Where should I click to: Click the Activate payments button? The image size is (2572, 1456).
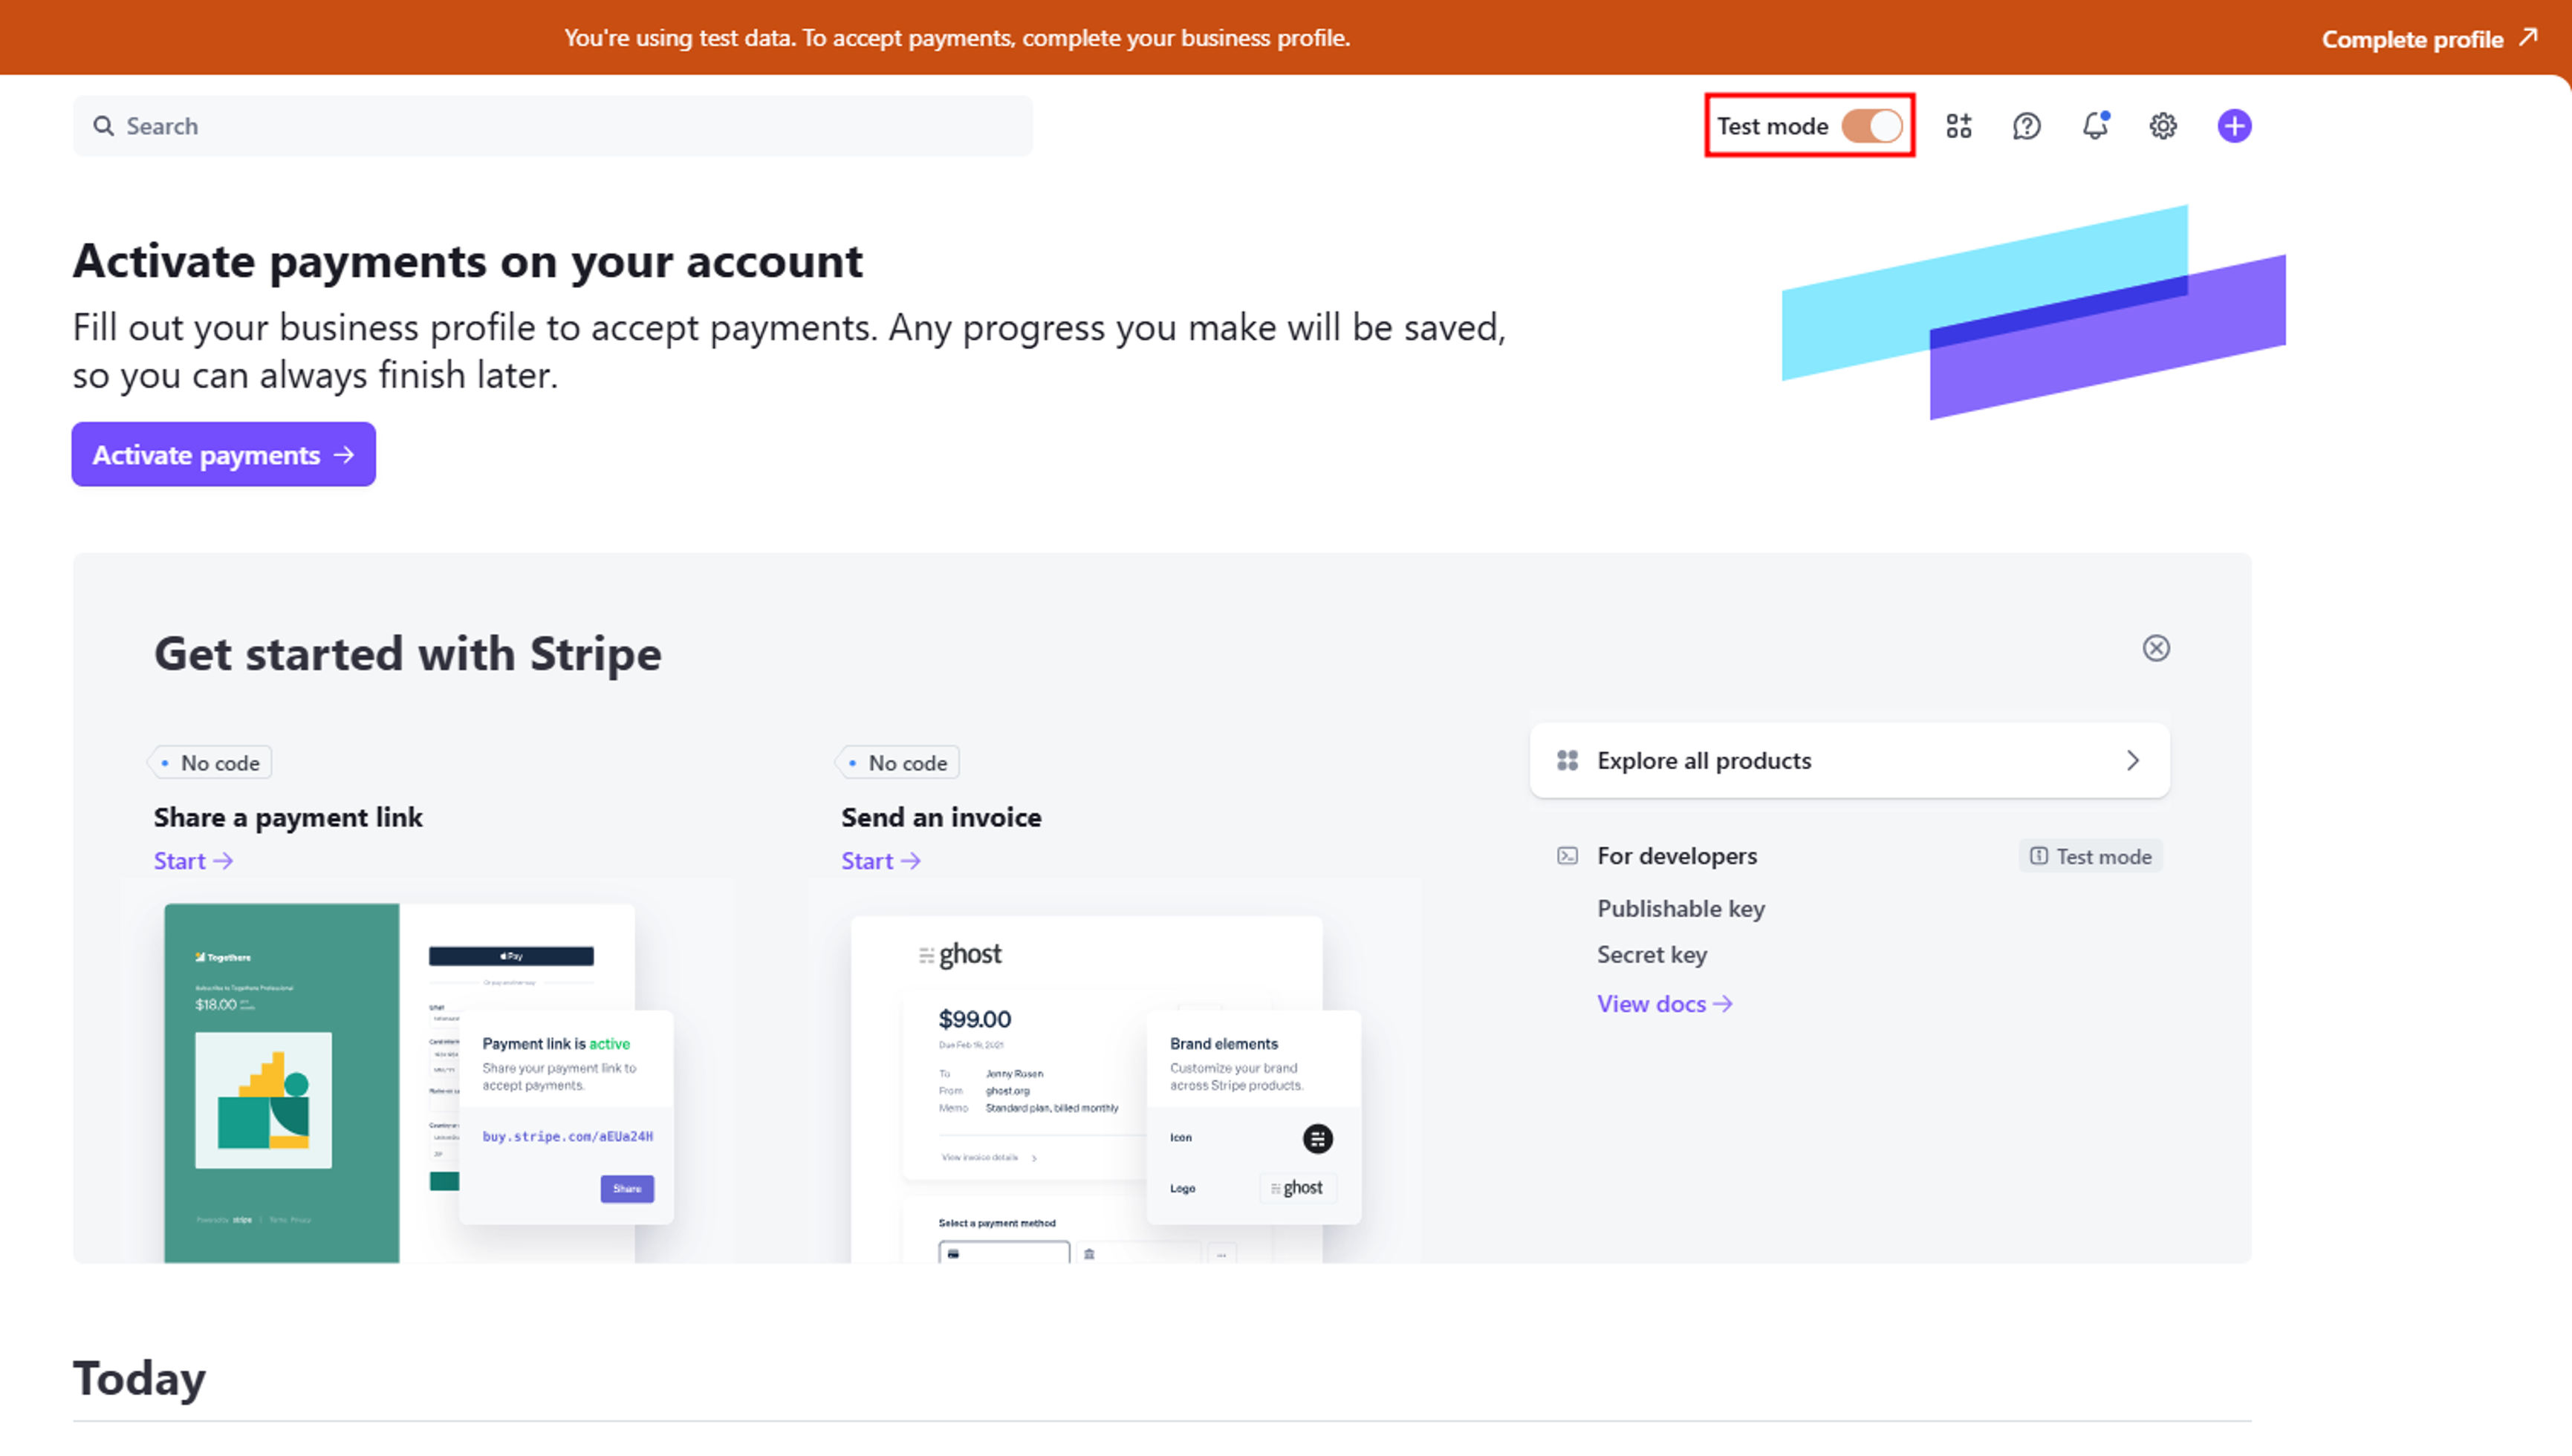pos(223,455)
